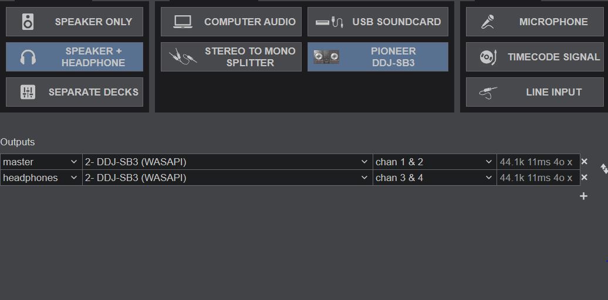
Task: Click the splitter cable icon
Action: pos(183,57)
